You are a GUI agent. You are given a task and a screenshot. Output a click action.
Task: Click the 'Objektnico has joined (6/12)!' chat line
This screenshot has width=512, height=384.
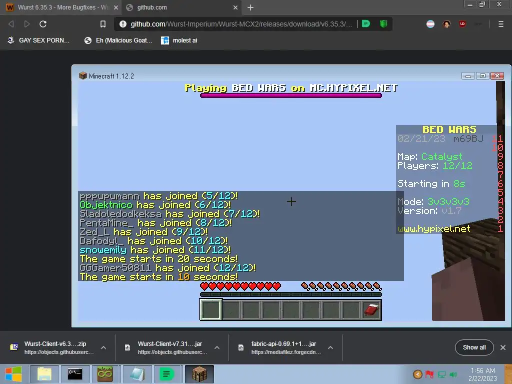(x=155, y=205)
